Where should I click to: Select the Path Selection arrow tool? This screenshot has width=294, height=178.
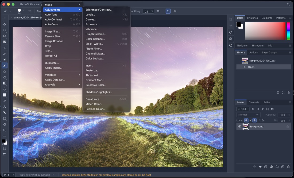(5, 113)
